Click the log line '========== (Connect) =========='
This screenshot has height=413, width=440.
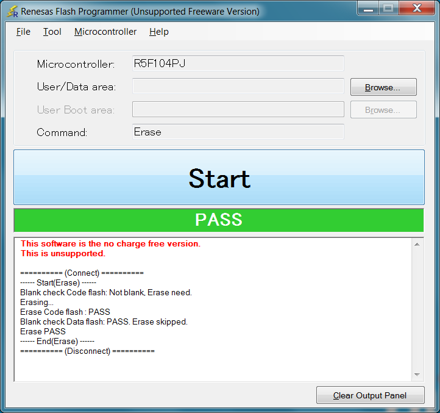[82, 273]
